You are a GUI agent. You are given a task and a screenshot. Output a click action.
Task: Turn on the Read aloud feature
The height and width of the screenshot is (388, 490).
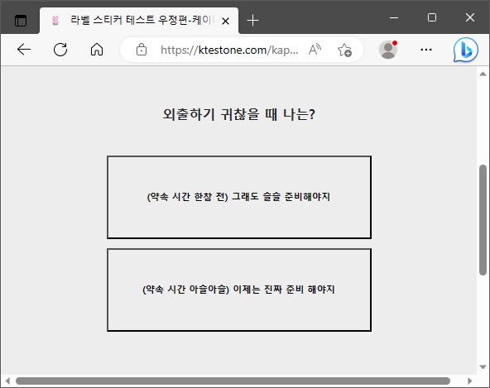(315, 50)
